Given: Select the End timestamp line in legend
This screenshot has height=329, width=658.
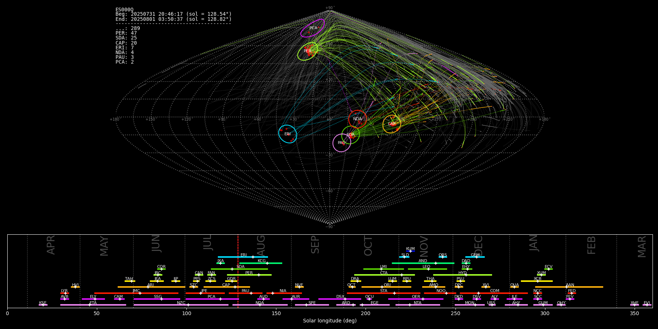Looking at the screenshot, I should (x=174, y=19).
